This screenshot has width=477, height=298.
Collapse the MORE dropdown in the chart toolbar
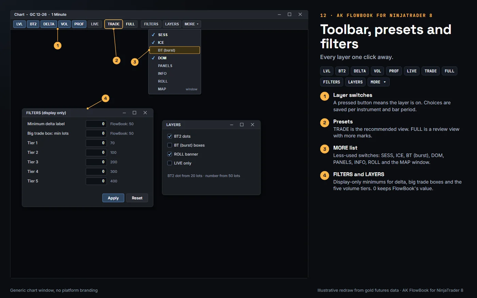tap(192, 24)
